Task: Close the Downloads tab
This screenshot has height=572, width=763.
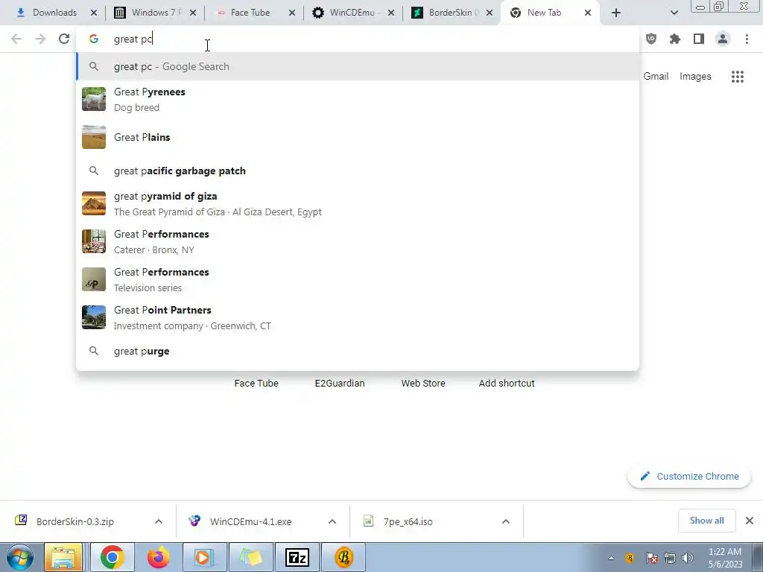Action: (94, 13)
